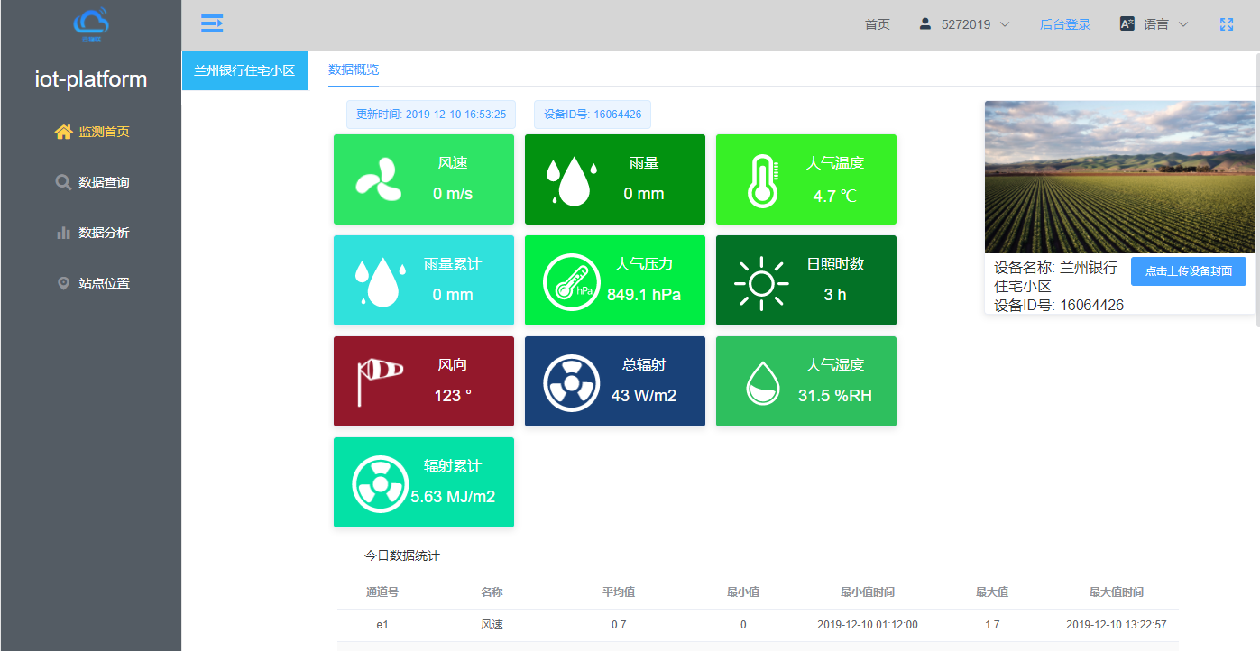The width and height of the screenshot is (1260, 651).
Task: Click the sun icon for sunshine hours
Action: click(761, 281)
